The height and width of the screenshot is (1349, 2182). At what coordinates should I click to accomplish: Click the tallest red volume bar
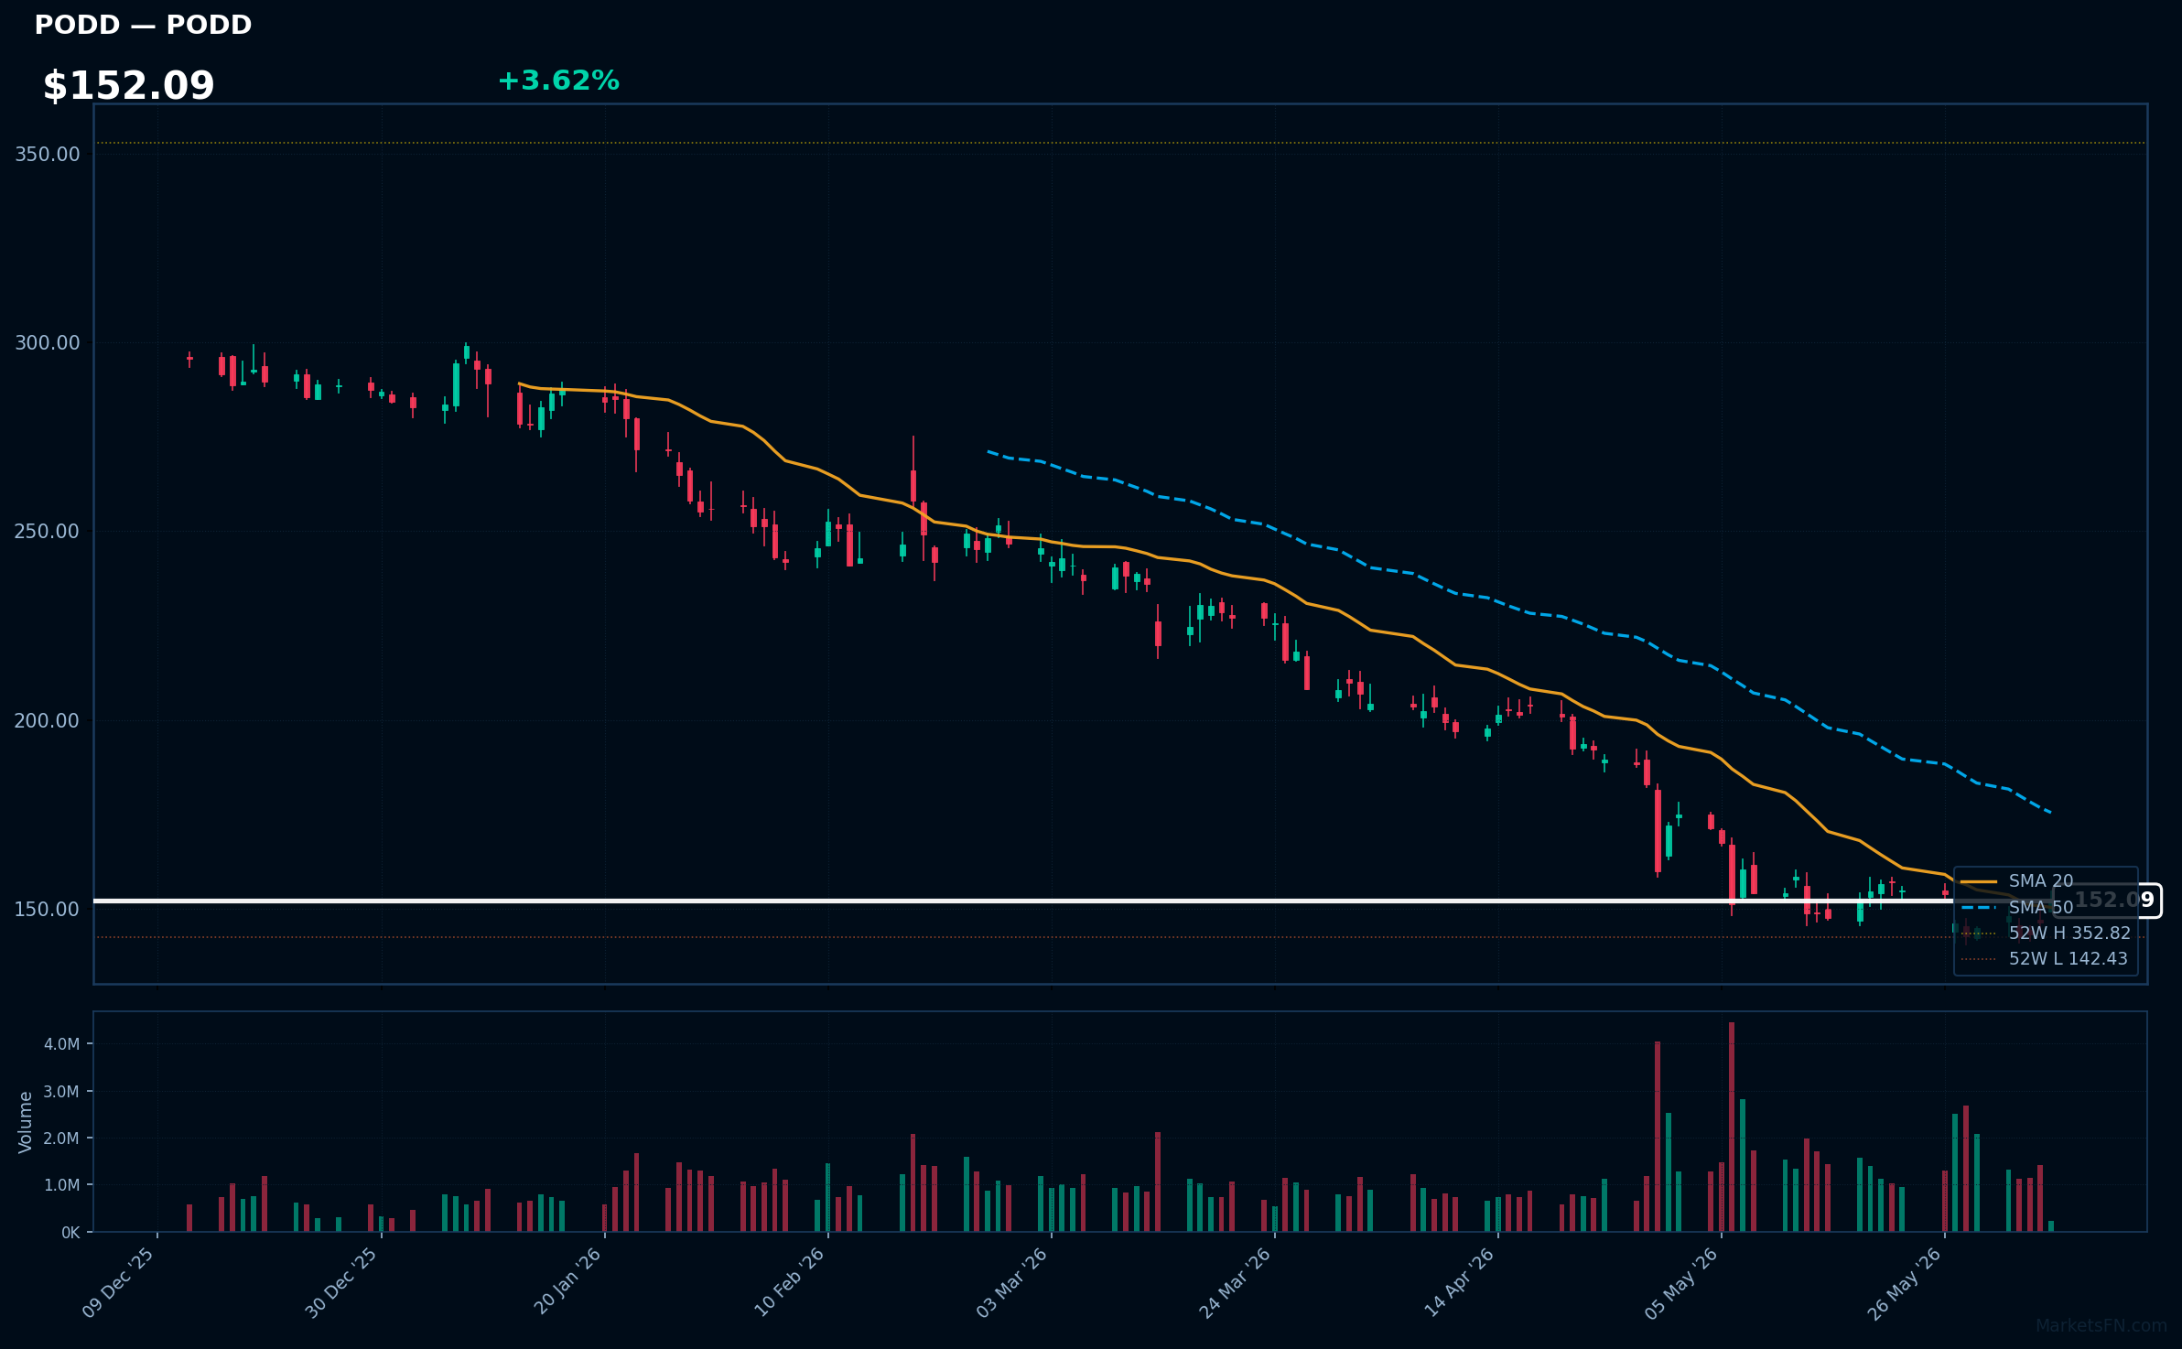(1732, 1128)
